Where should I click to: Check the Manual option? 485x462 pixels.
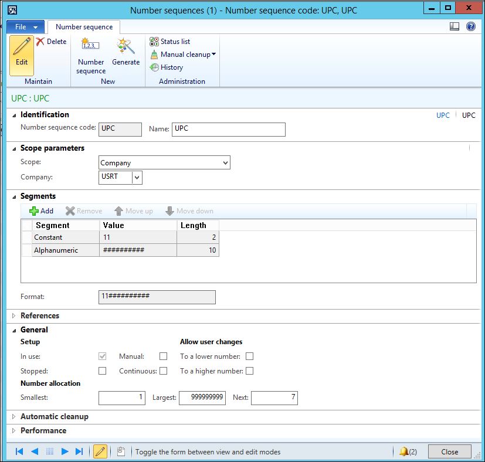coord(164,356)
